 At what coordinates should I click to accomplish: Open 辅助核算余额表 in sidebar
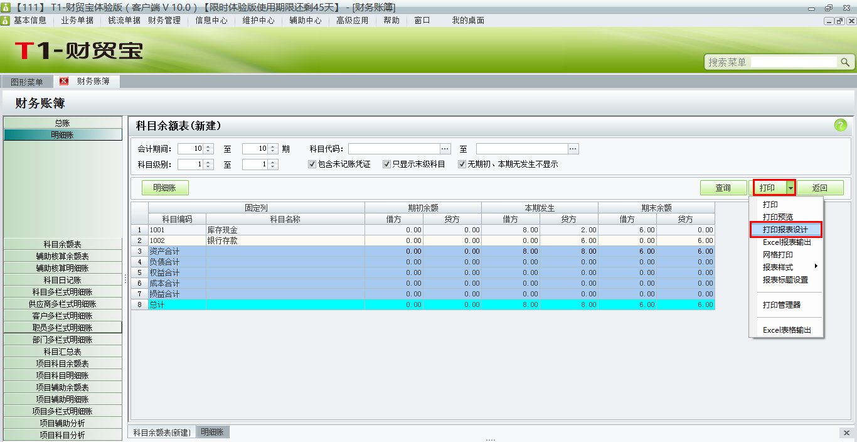pyautogui.click(x=63, y=256)
